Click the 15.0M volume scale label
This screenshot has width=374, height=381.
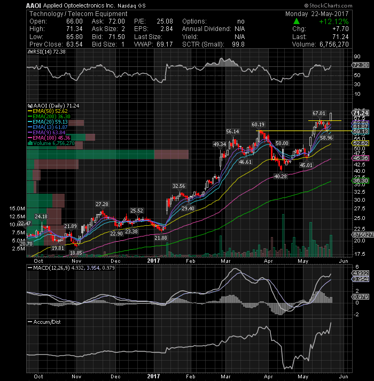point(17,209)
